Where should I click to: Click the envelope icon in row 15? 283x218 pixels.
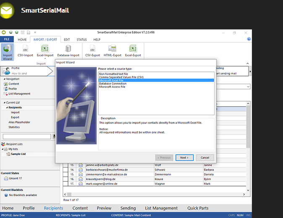coord(81,174)
